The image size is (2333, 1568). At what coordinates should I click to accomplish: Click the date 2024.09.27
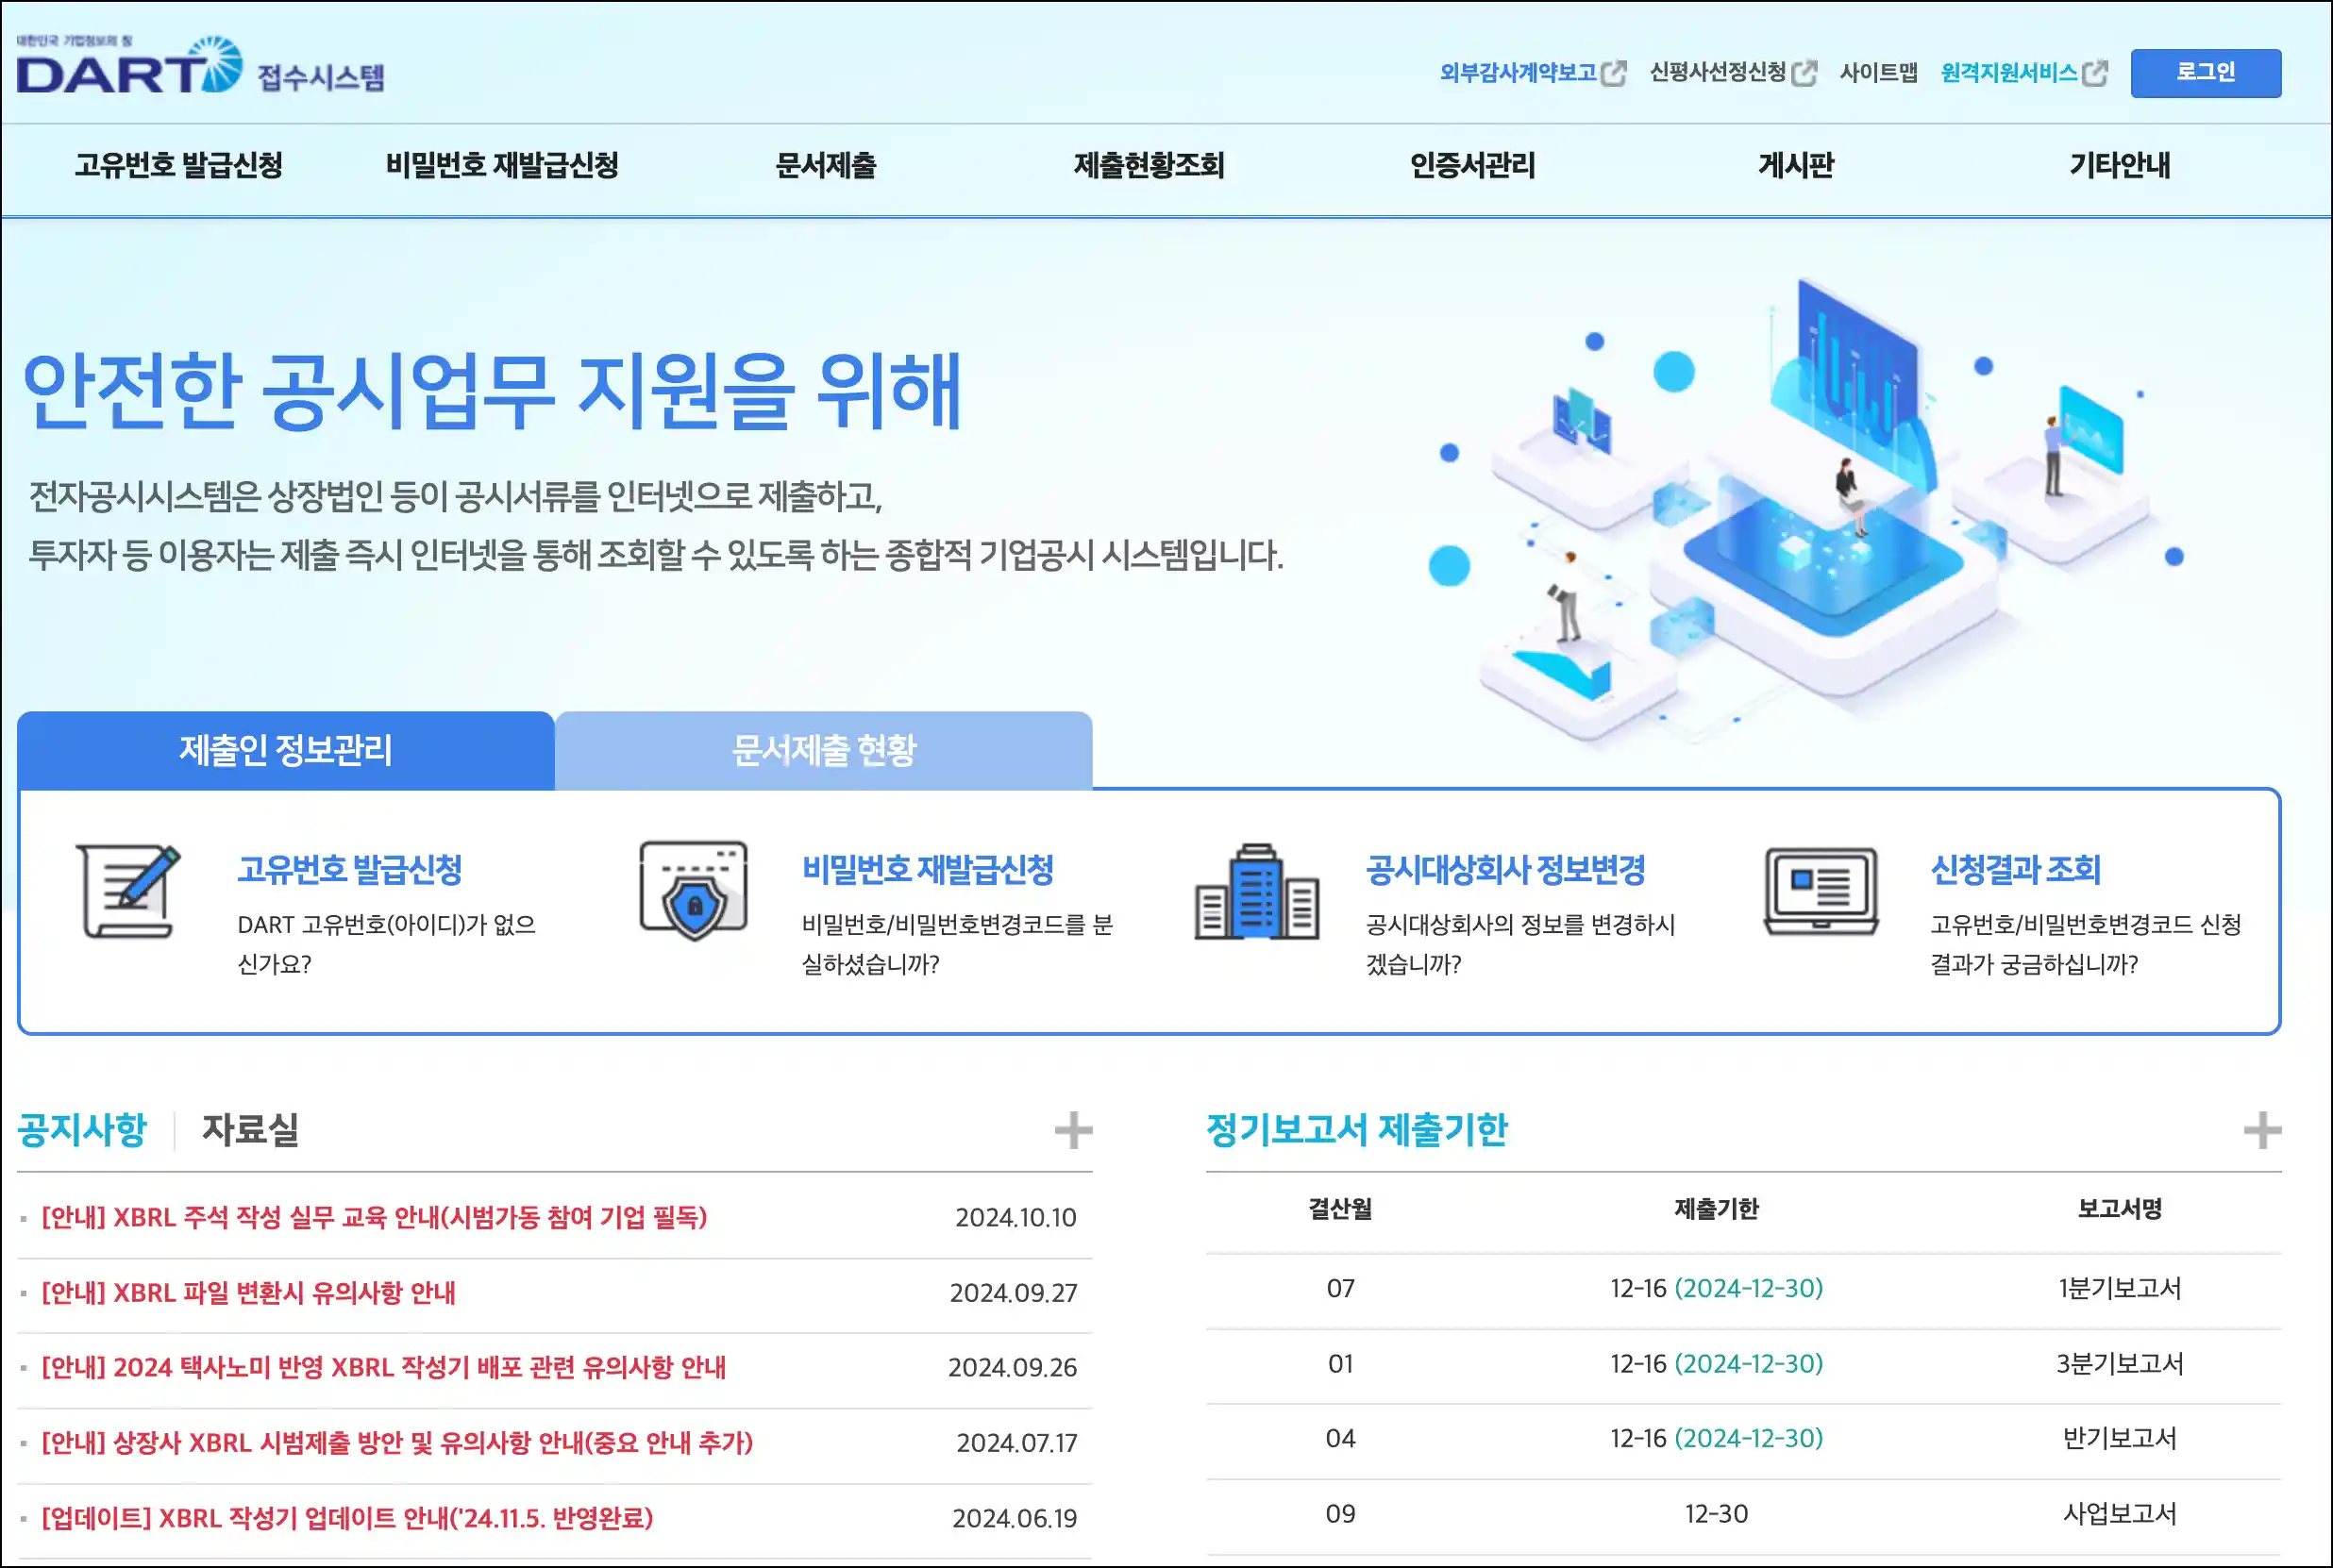[1014, 1293]
